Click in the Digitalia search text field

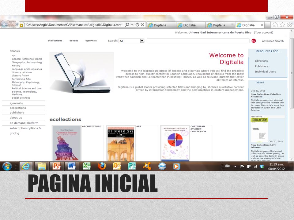pyautogui.click(x=198, y=41)
